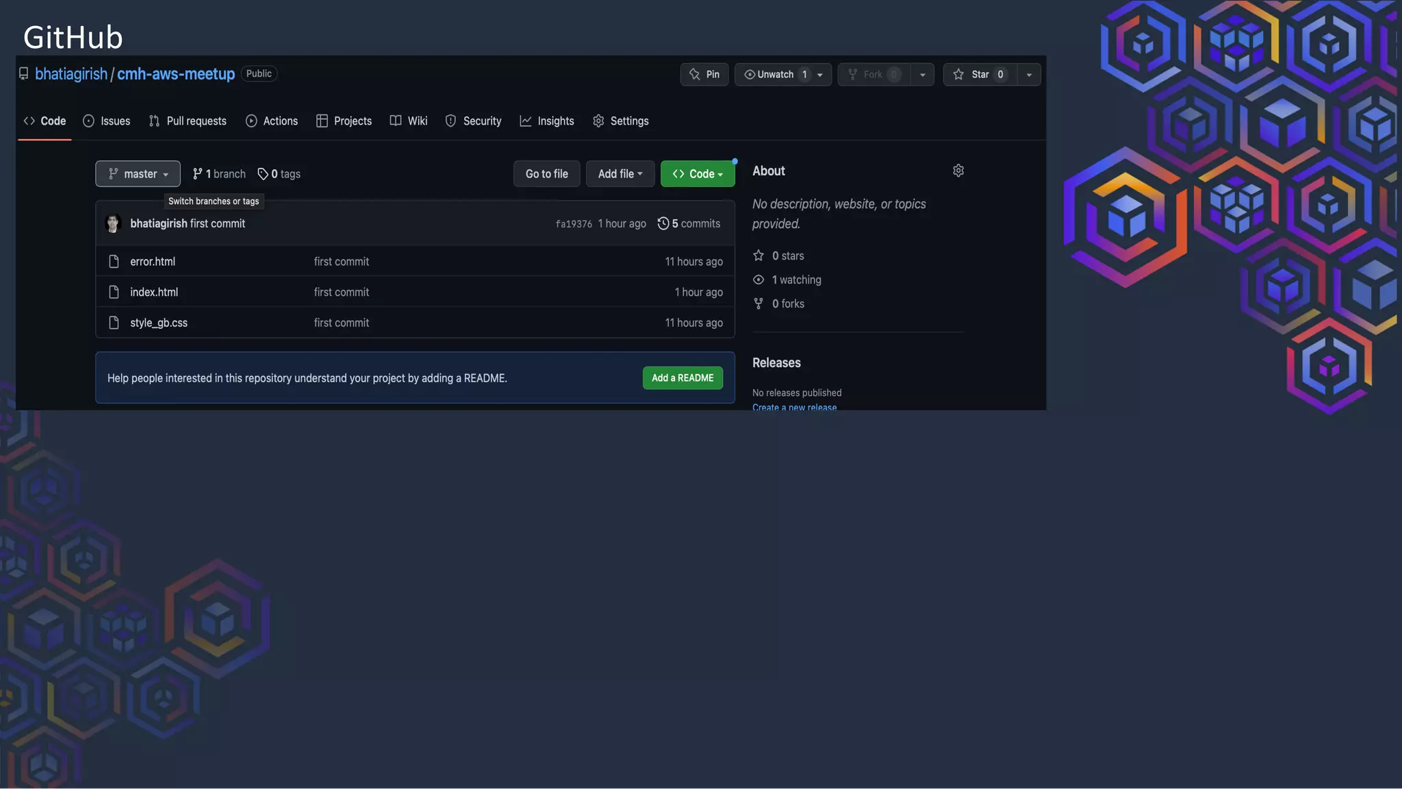Pin this repository with the Pin button

(704, 75)
